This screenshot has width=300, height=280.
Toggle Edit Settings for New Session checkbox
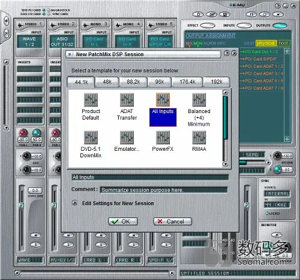coord(75,203)
